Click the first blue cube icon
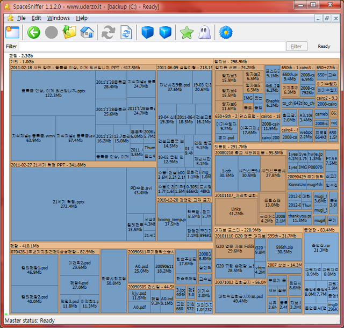The image size is (344, 328). [x=147, y=32]
